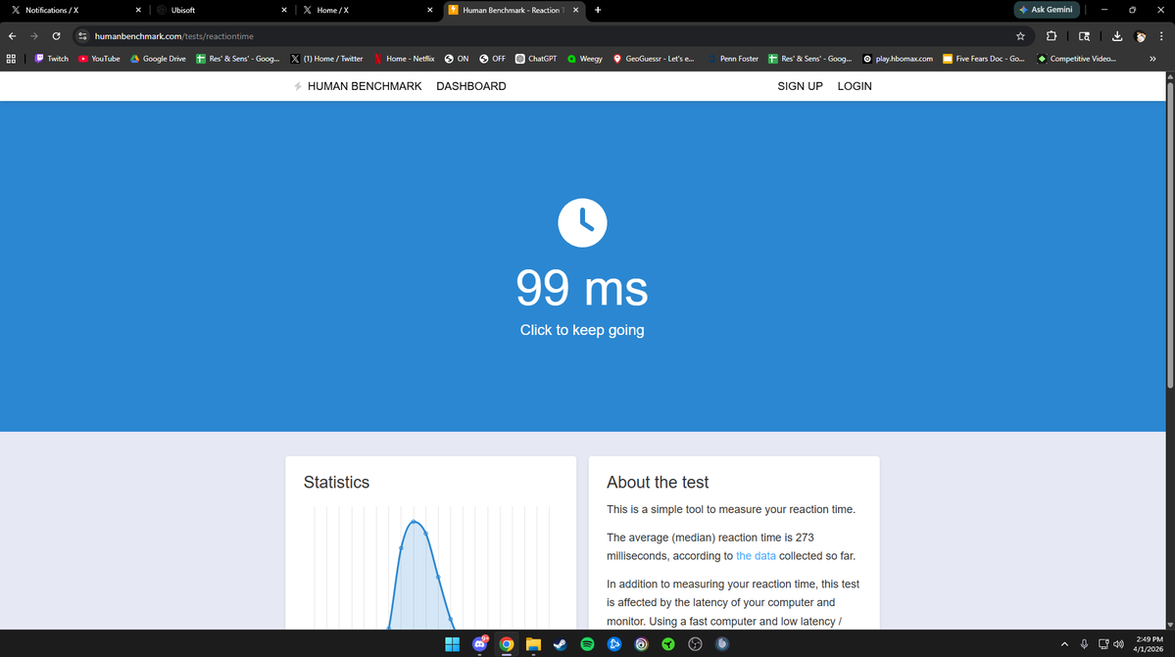
Task: Click the 'Statistics' heading
Action: [x=336, y=482]
